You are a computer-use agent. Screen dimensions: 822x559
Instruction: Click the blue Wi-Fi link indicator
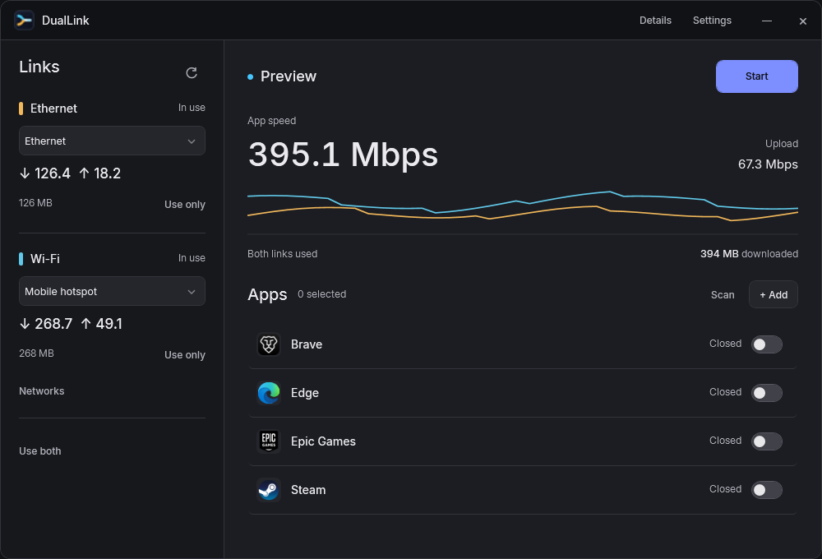pyautogui.click(x=21, y=259)
